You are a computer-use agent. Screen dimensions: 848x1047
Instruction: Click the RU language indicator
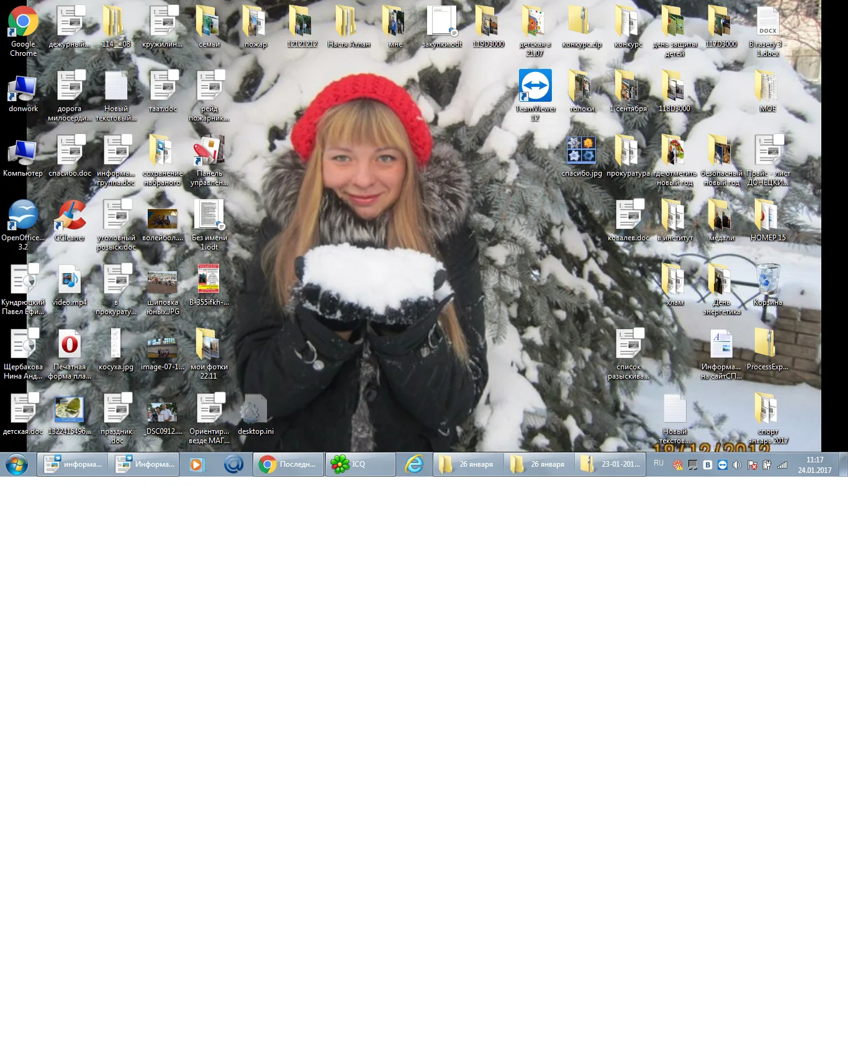[x=659, y=464]
